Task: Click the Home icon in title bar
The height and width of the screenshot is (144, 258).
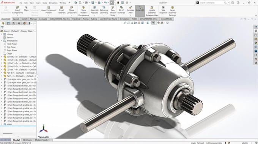Action: [x=76, y=3]
